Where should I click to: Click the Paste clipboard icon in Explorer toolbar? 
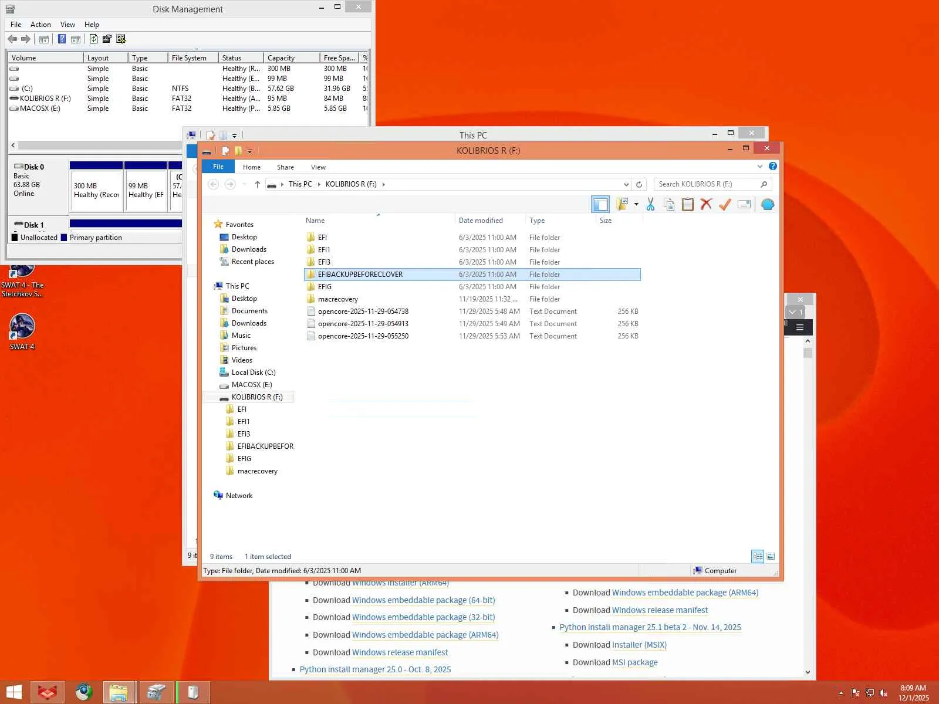[x=687, y=204]
